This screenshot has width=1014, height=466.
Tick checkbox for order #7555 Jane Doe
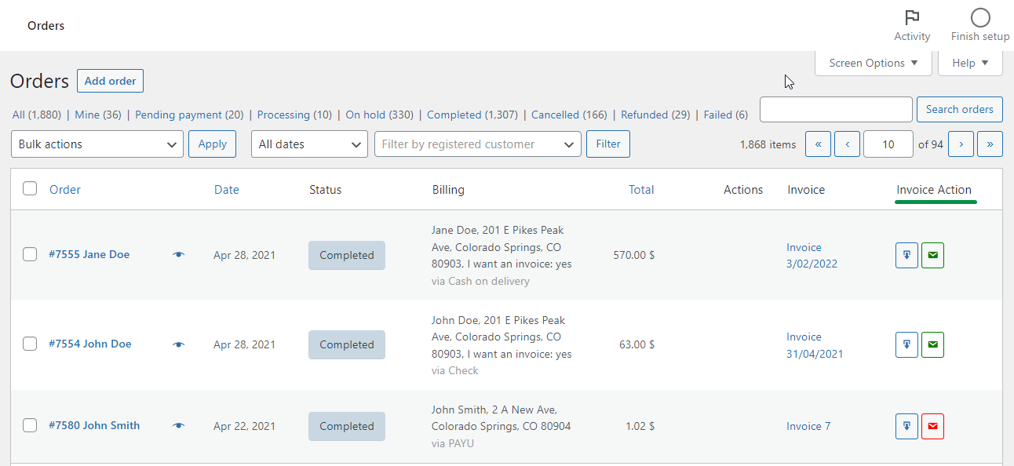30,254
